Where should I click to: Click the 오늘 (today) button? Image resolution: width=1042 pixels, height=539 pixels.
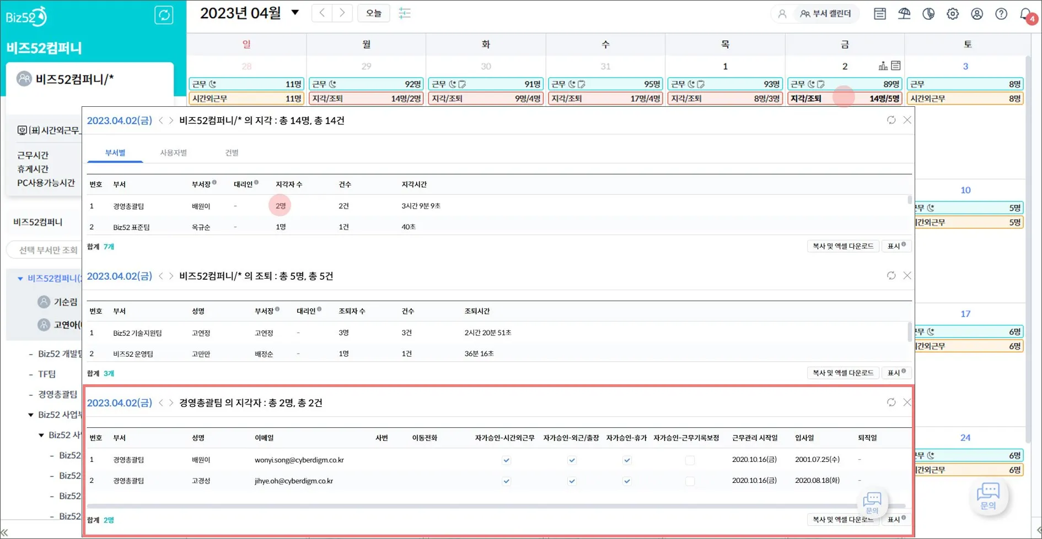click(x=374, y=13)
